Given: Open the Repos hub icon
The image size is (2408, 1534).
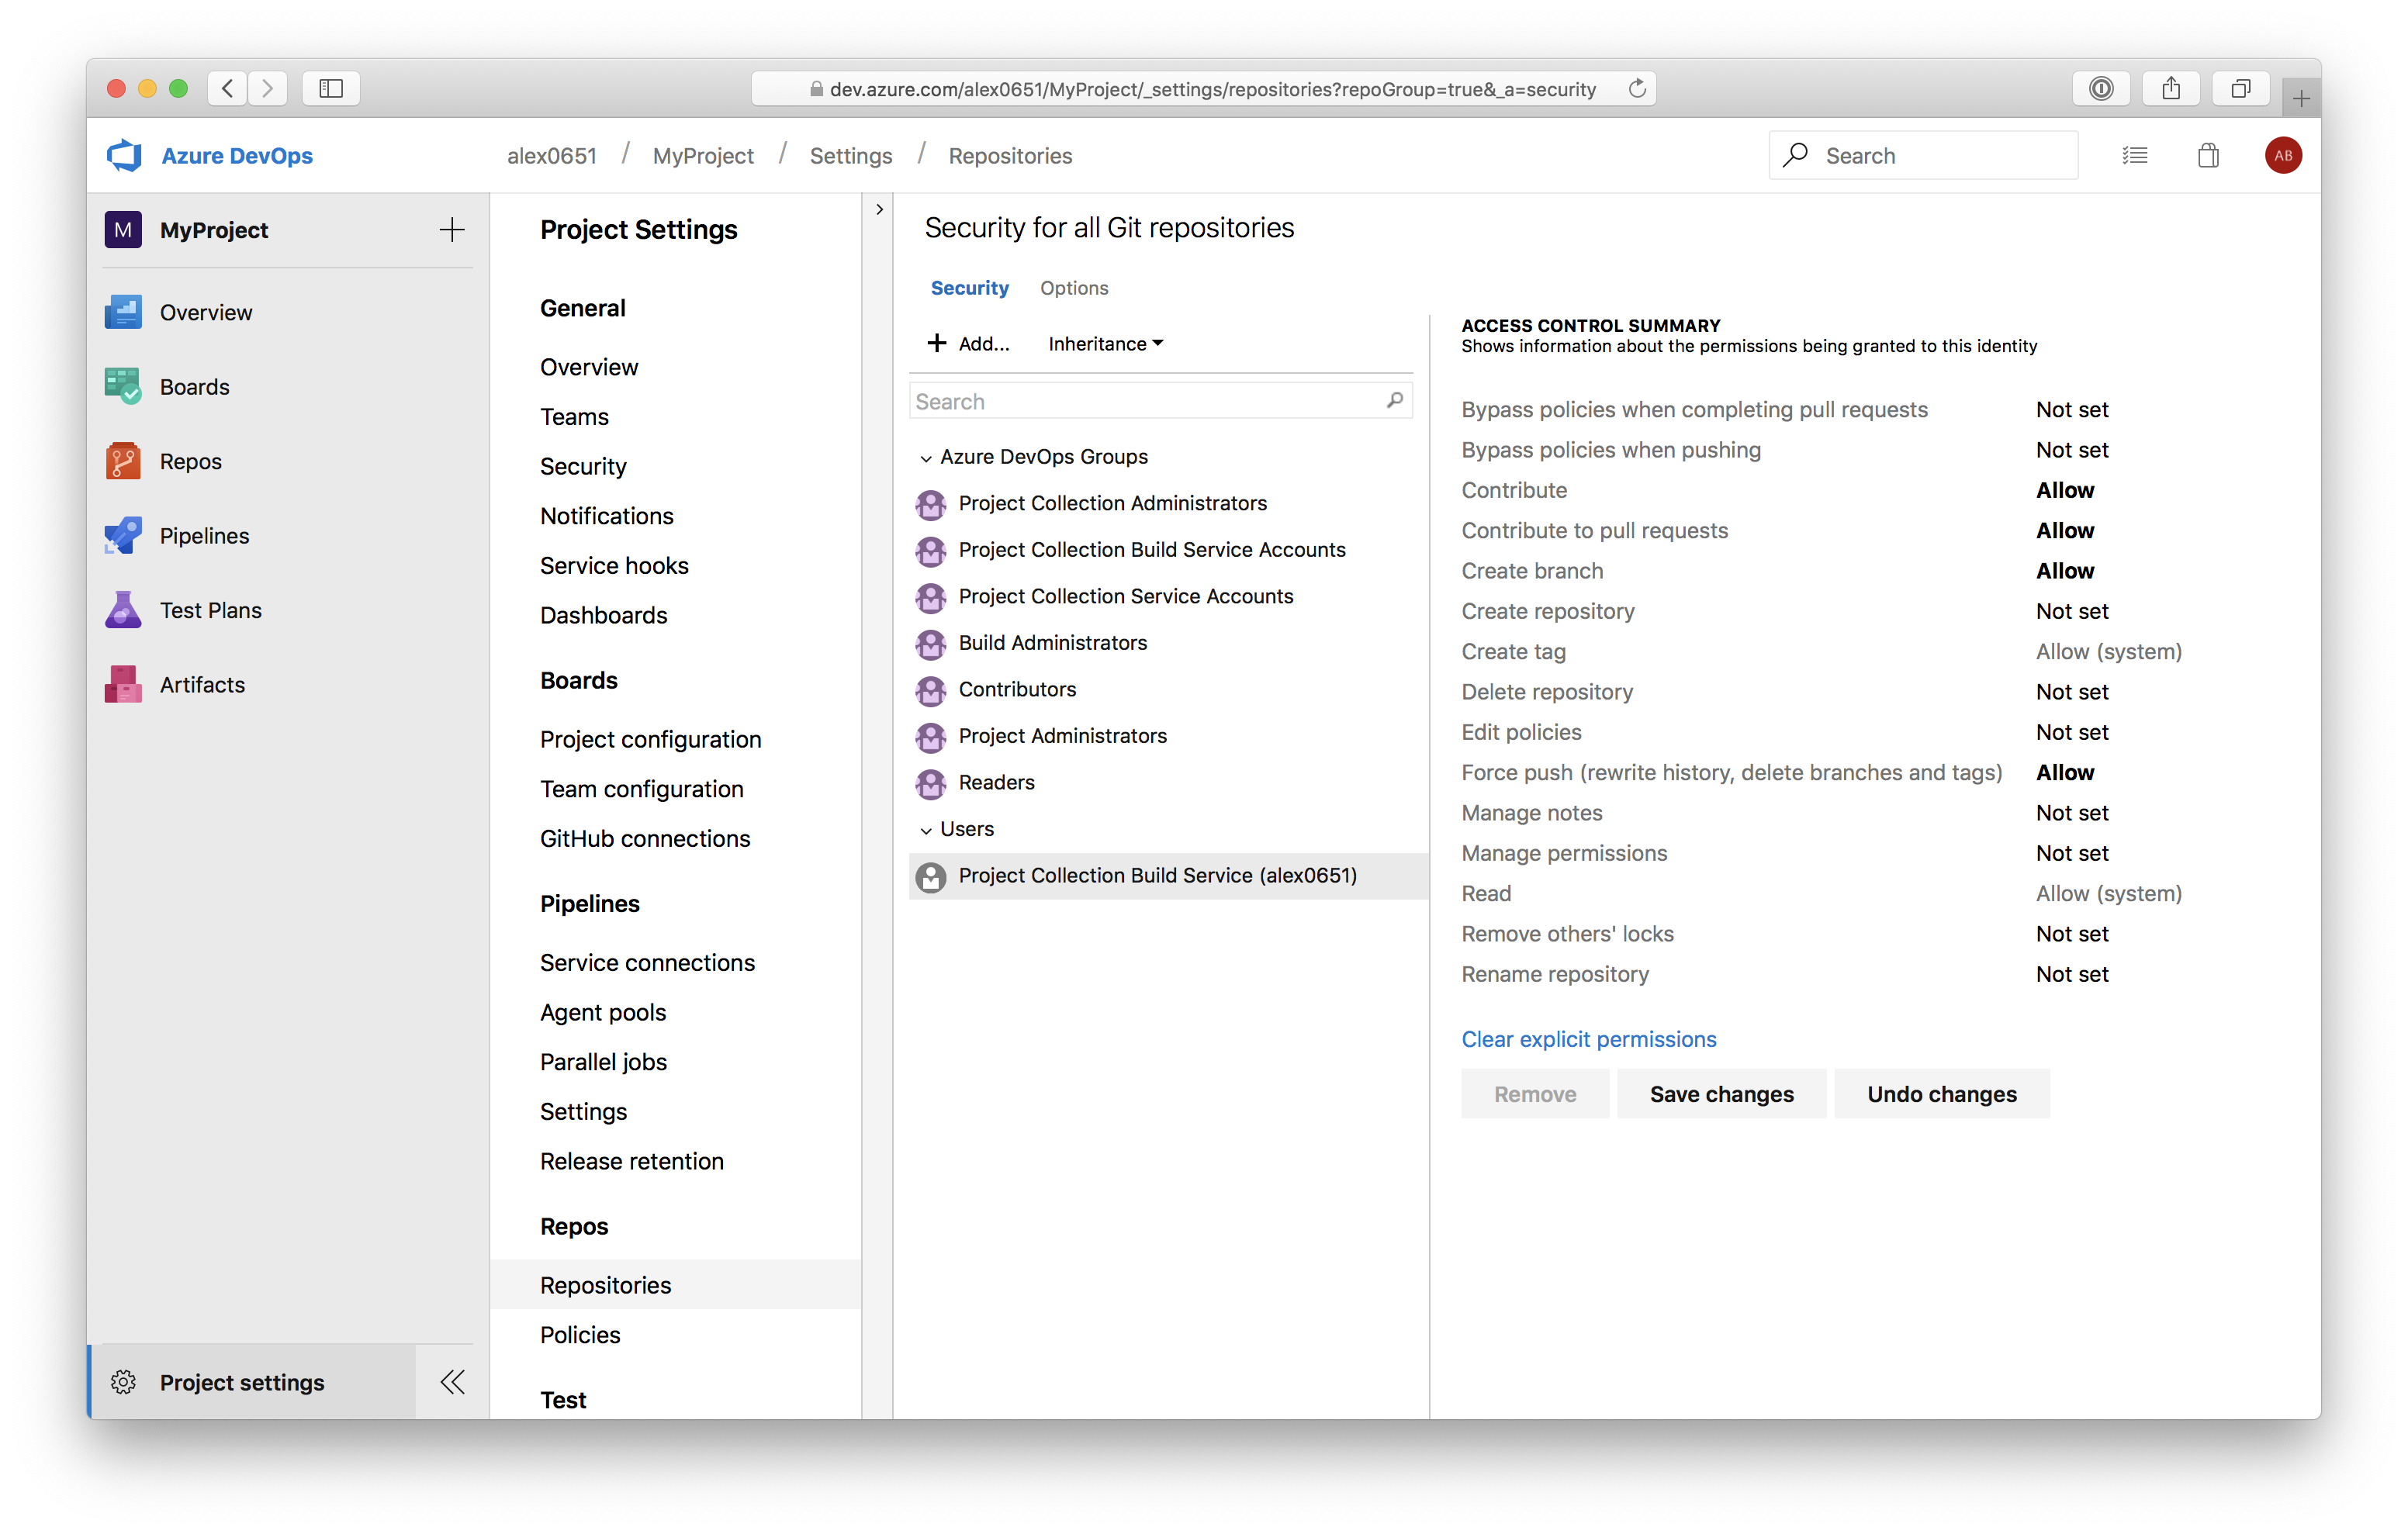Looking at the screenshot, I should (x=123, y=461).
